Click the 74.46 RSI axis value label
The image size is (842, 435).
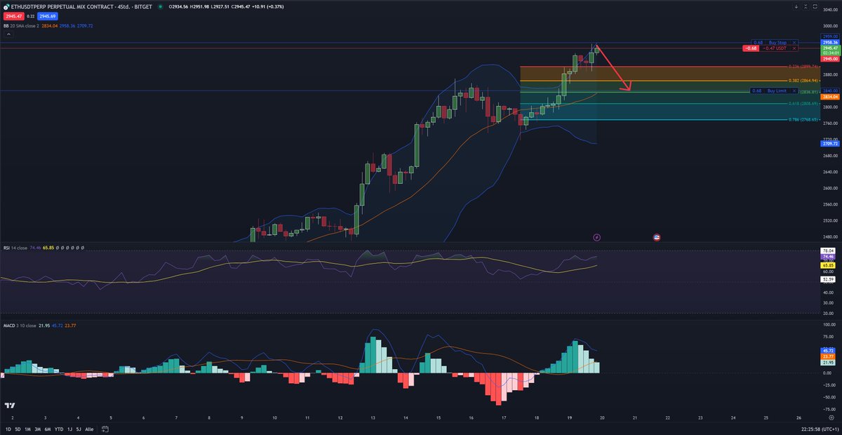click(829, 257)
